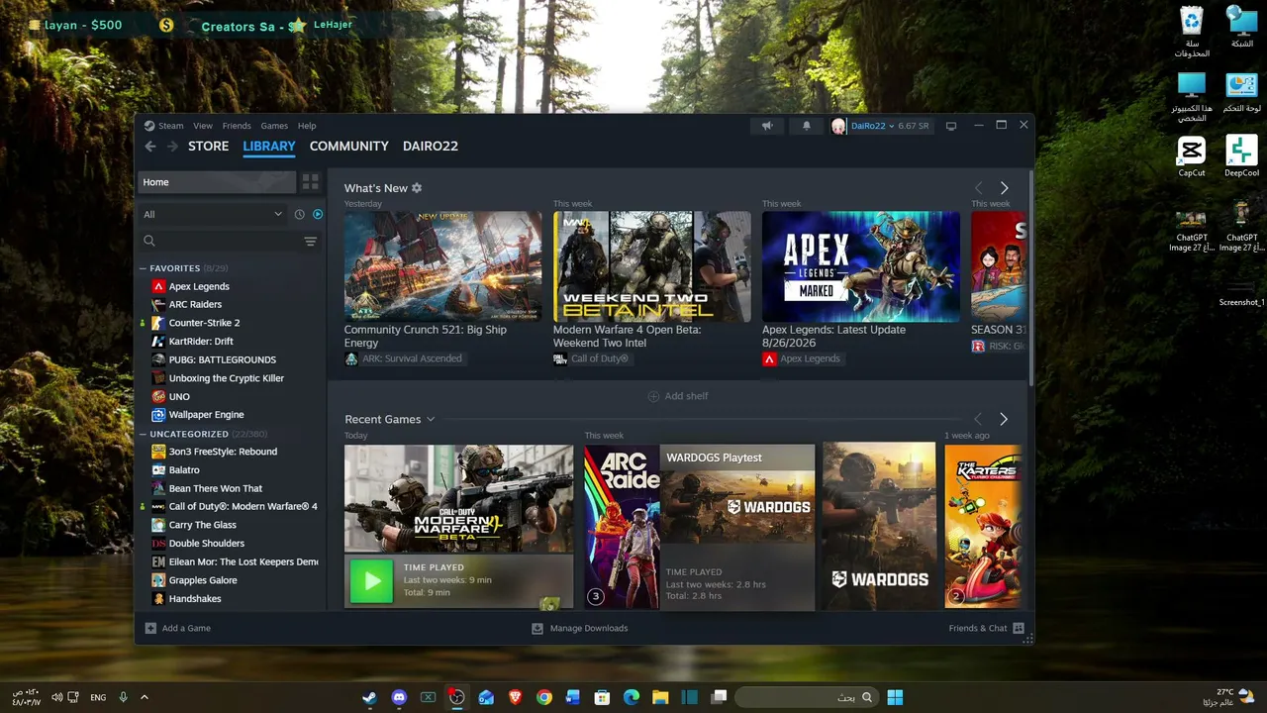Open Discord from the taskbar
Viewport: 1267px width, 713px height.
(399, 697)
